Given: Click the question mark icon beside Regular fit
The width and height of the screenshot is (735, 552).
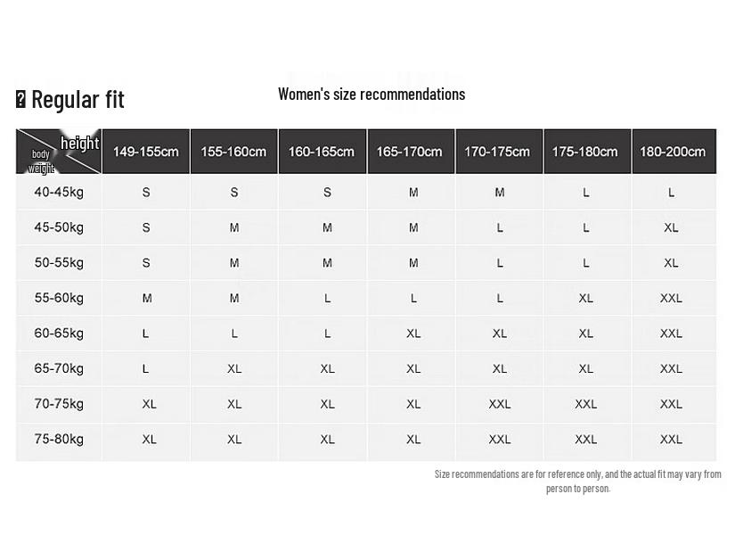Looking at the screenshot, I should 21,99.
